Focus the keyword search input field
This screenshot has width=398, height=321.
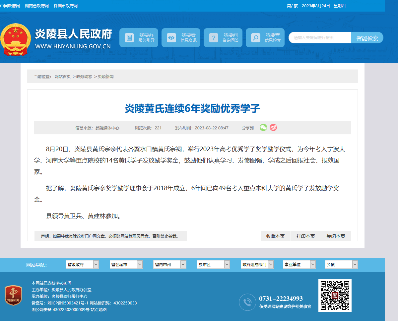pos(320,38)
